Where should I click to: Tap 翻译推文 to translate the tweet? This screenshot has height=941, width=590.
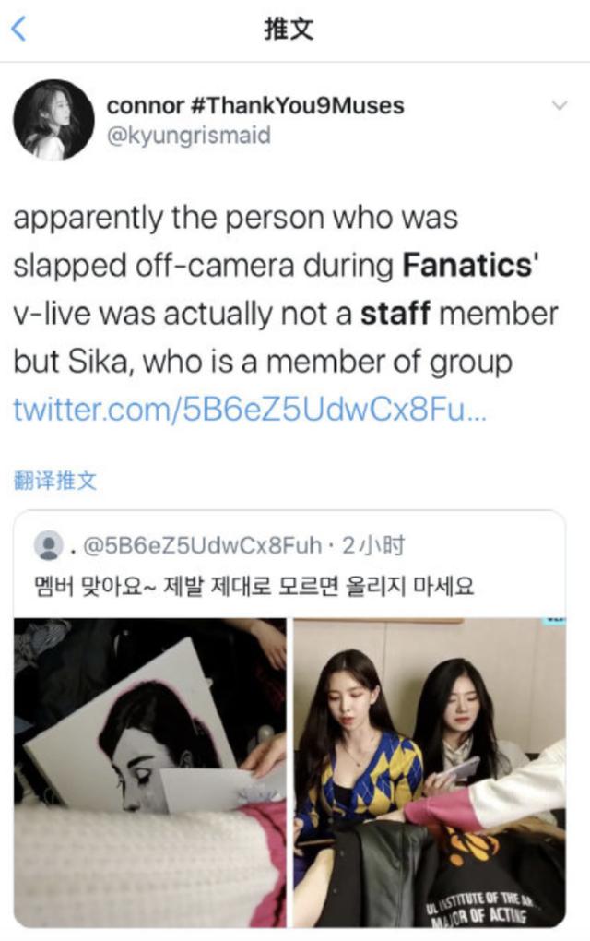point(54,480)
